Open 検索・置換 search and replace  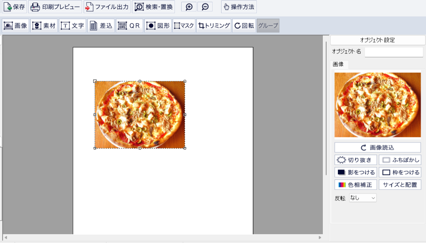tap(154, 7)
